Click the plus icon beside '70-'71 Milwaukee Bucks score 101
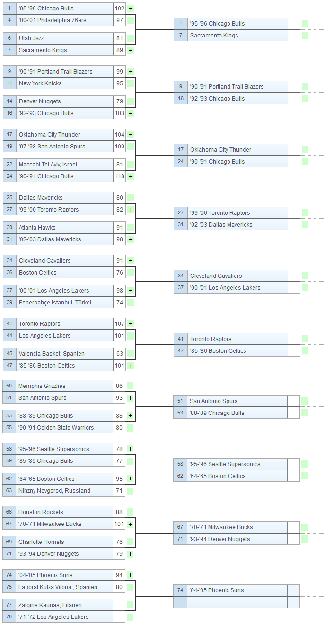Screen dimensions: 324x626 point(130,524)
